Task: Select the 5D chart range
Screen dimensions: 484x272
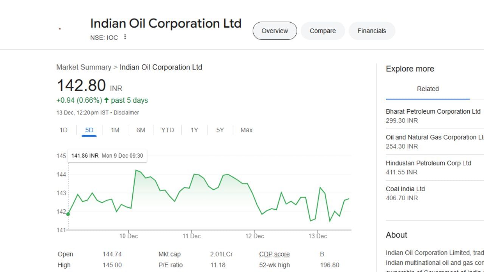Action: pyautogui.click(x=89, y=130)
